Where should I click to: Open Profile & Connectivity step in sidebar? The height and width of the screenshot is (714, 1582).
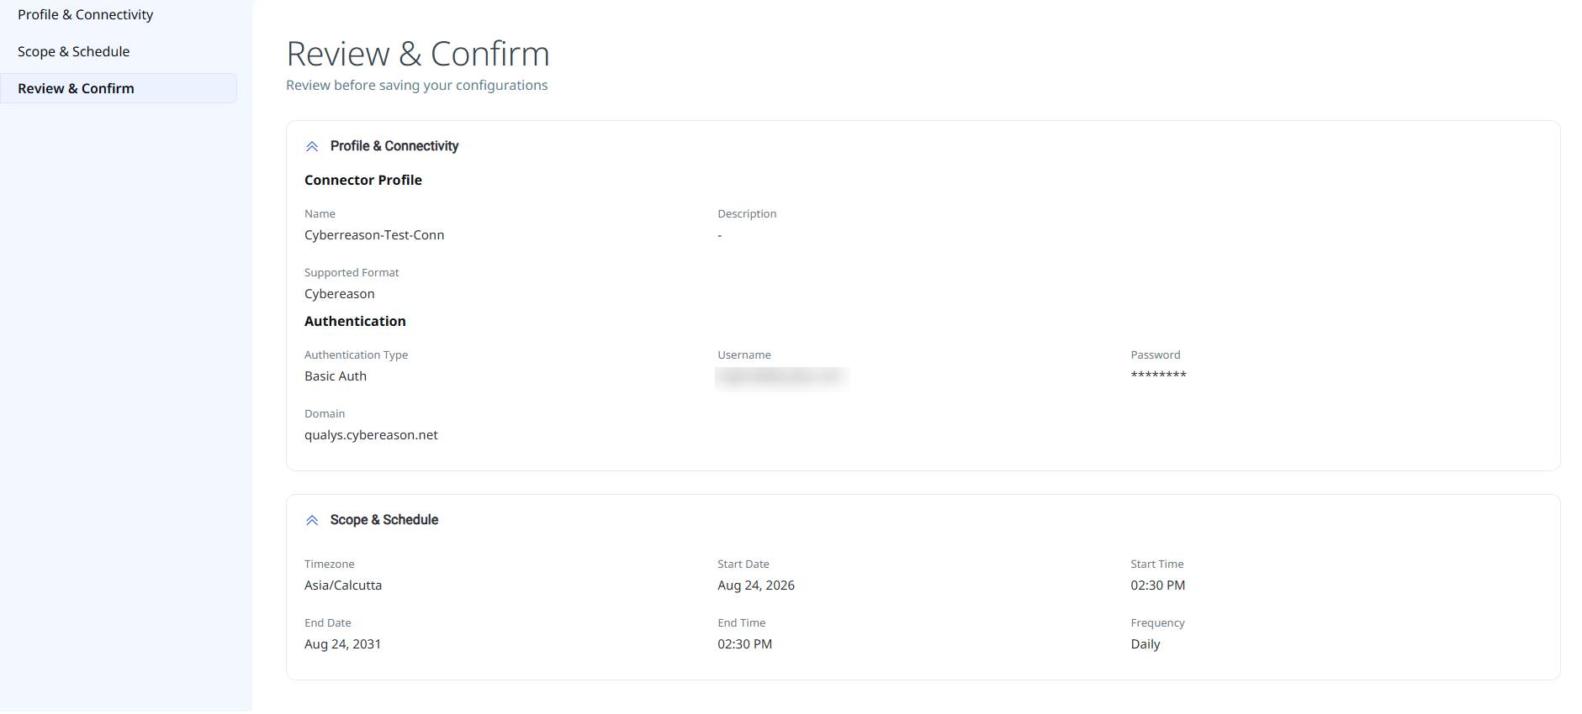[x=85, y=14]
